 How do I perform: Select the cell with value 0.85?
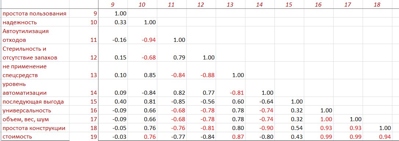143,70
